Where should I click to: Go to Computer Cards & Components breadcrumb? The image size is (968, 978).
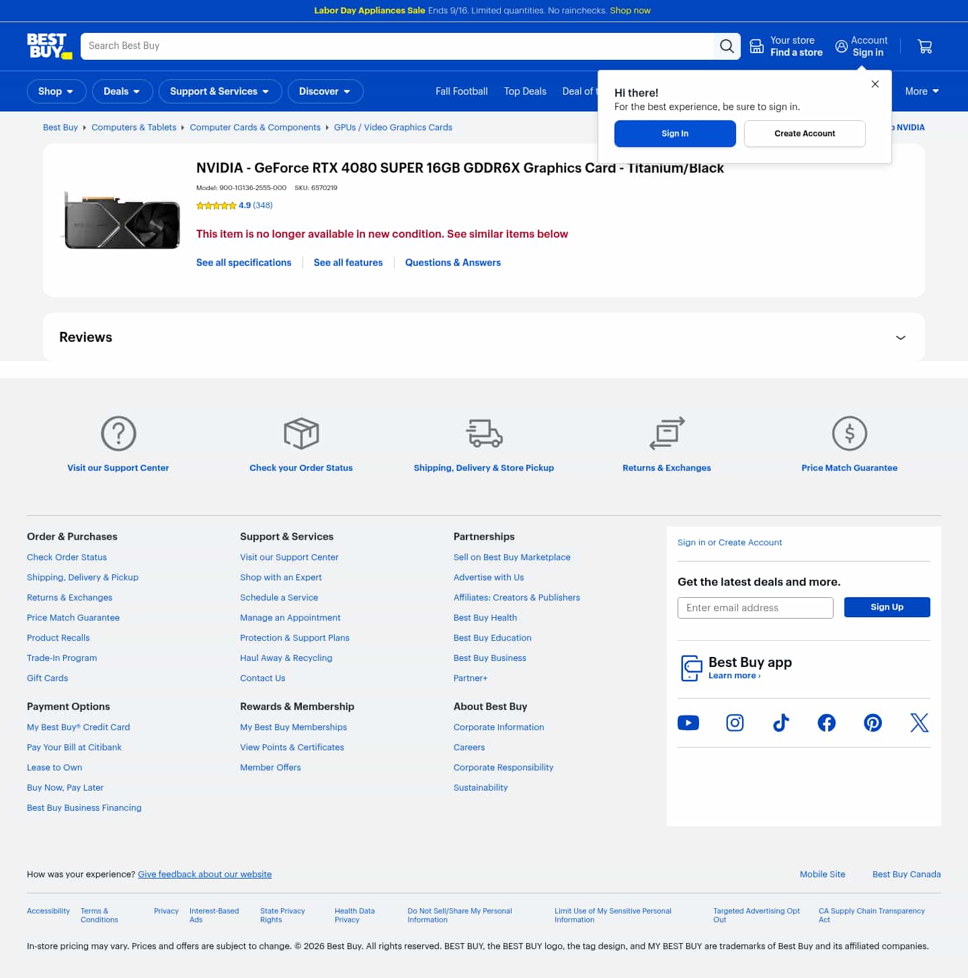pyautogui.click(x=255, y=128)
